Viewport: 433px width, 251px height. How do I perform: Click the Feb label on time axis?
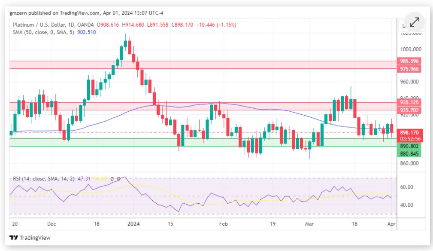[x=223, y=224]
